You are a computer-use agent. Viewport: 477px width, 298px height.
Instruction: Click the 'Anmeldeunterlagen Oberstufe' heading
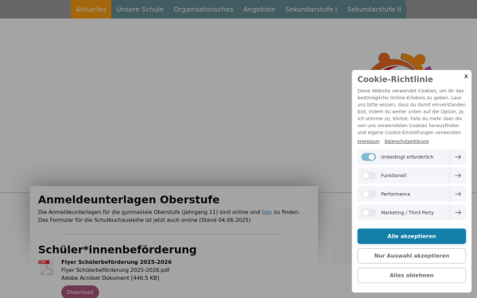(x=129, y=199)
